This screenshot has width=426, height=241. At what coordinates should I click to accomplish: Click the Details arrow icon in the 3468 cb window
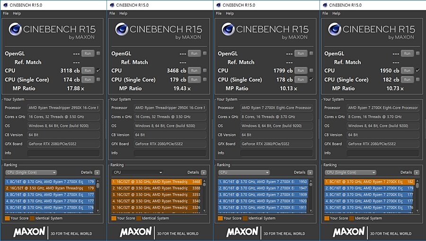(x=204, y=172)
